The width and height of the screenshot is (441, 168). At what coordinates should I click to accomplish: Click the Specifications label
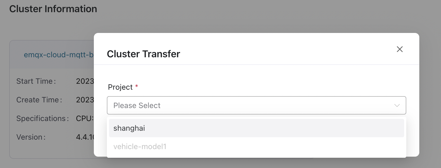[42, 119]
